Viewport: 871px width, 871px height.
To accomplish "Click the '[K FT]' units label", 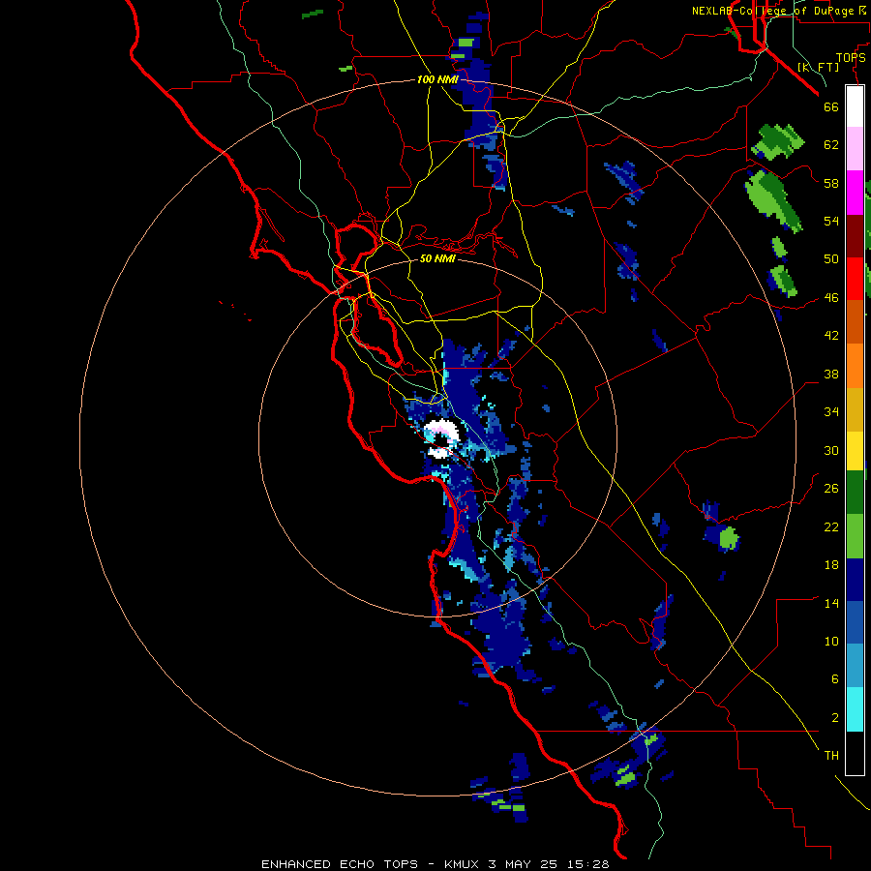I will pyautogui.click(x=818, y=67).
